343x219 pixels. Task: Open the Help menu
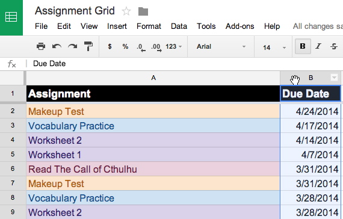tap(272, 26)
